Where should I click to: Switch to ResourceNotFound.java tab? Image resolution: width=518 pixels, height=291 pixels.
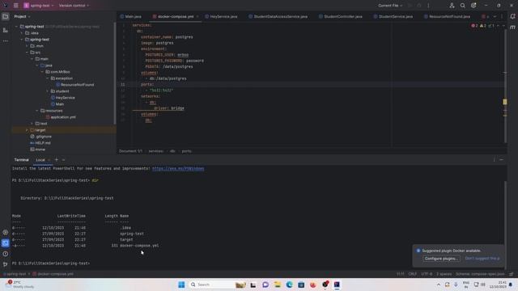point(447,16)
